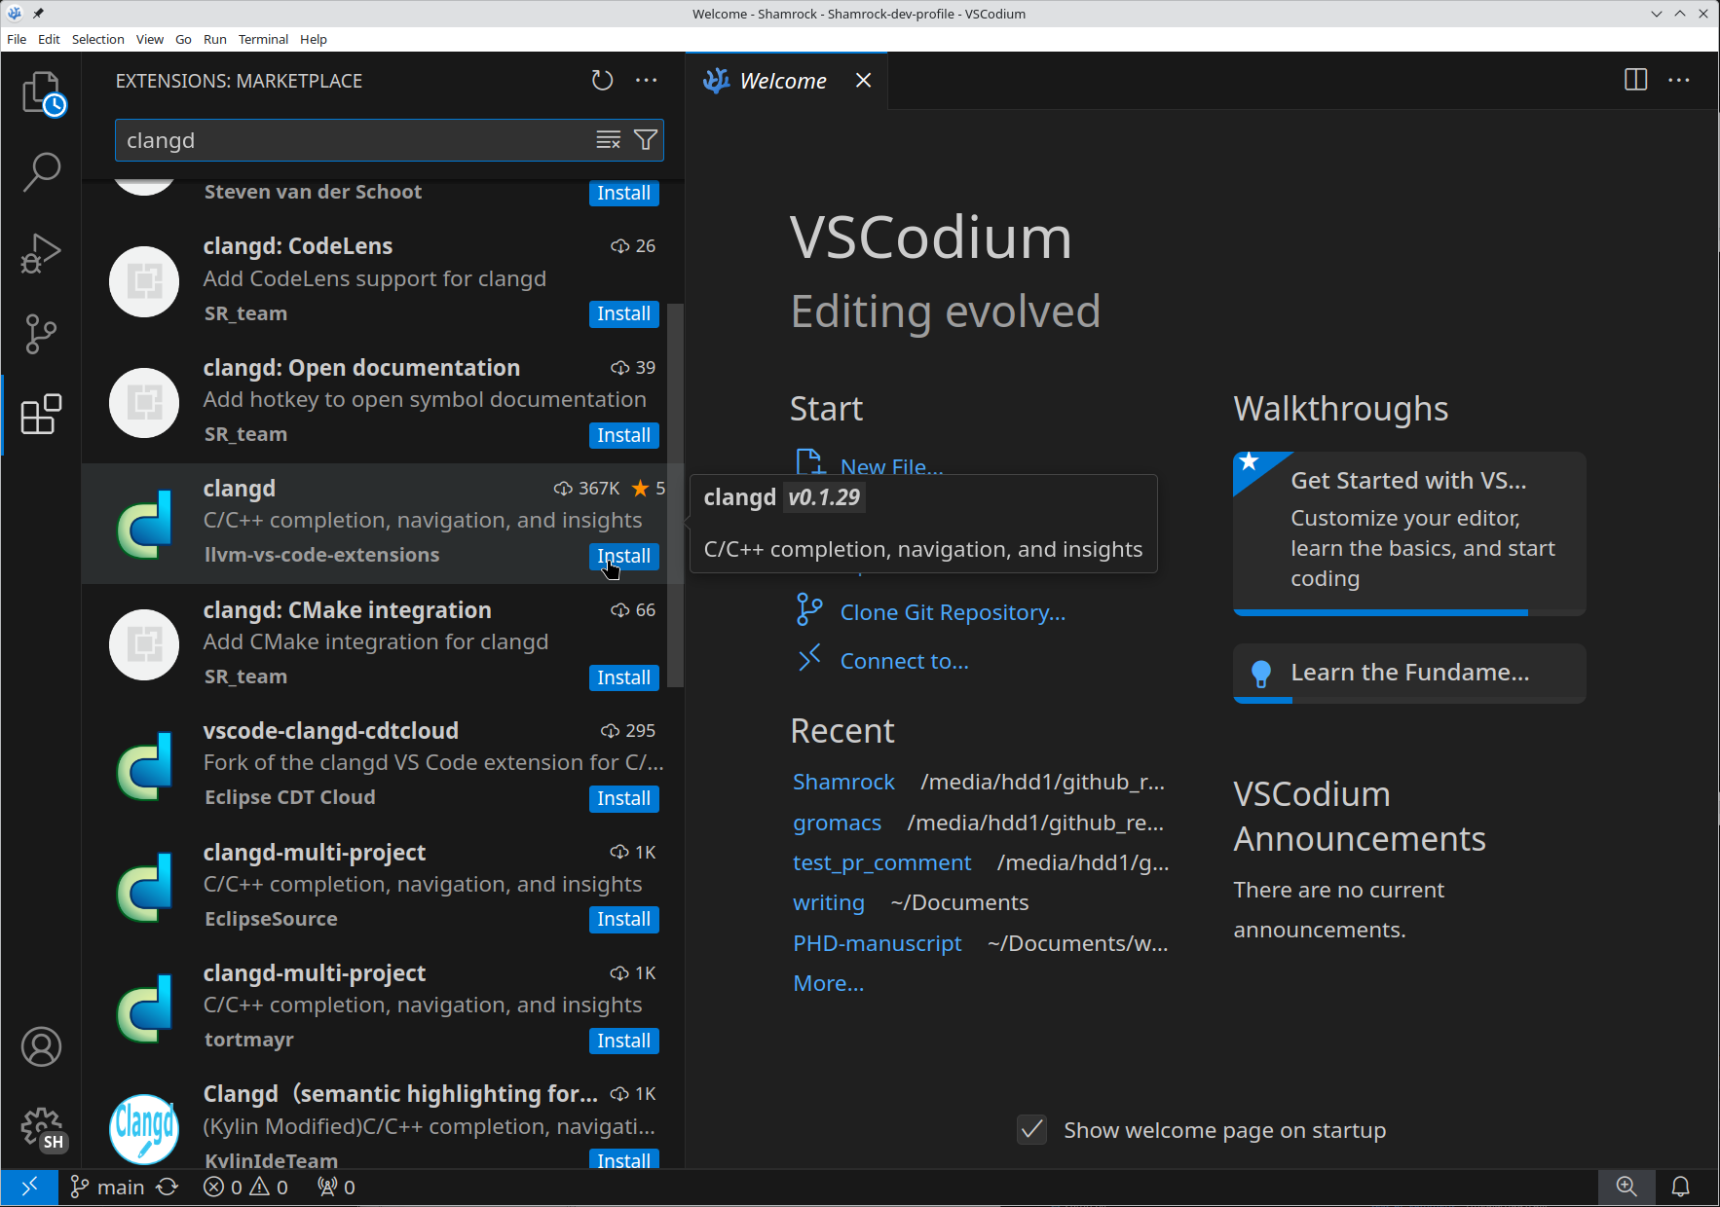Screen dimensions: 1720x1207
Task: Open the Run menu
Action: 215,39
